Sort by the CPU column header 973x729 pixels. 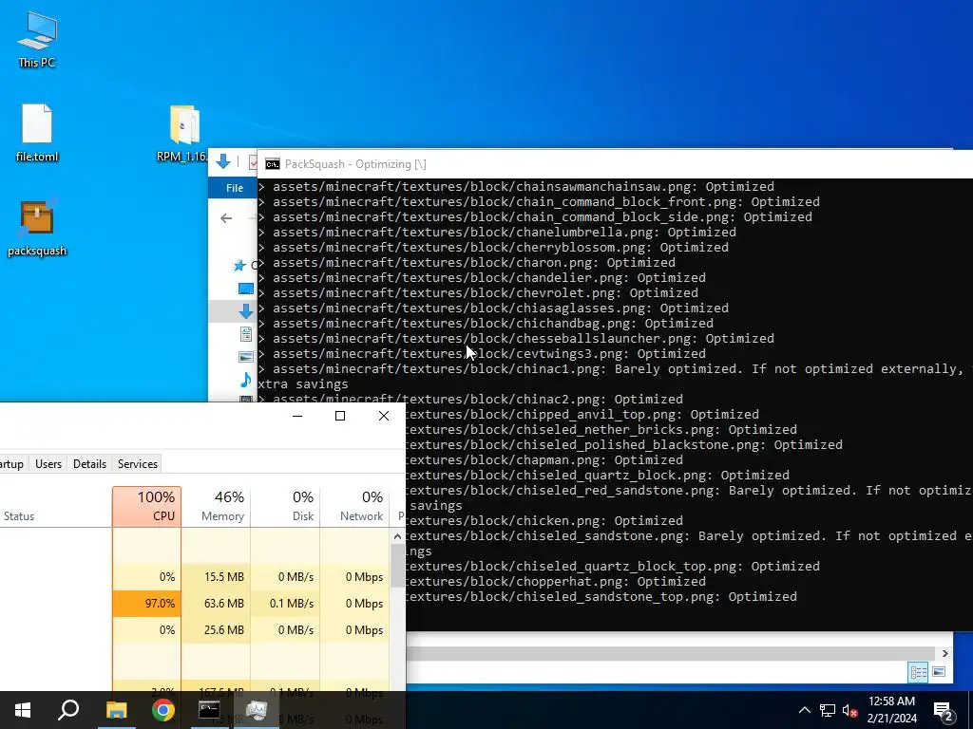pos(147,507)
